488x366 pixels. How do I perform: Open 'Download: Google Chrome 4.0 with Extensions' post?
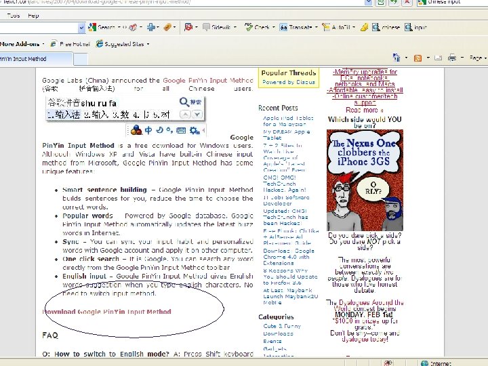pos(289,257)
